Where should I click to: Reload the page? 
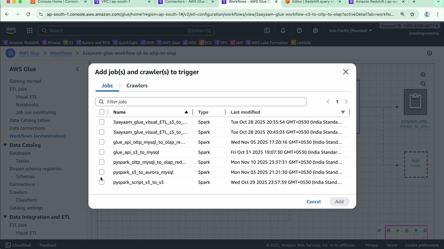click(x=28, y=14)
